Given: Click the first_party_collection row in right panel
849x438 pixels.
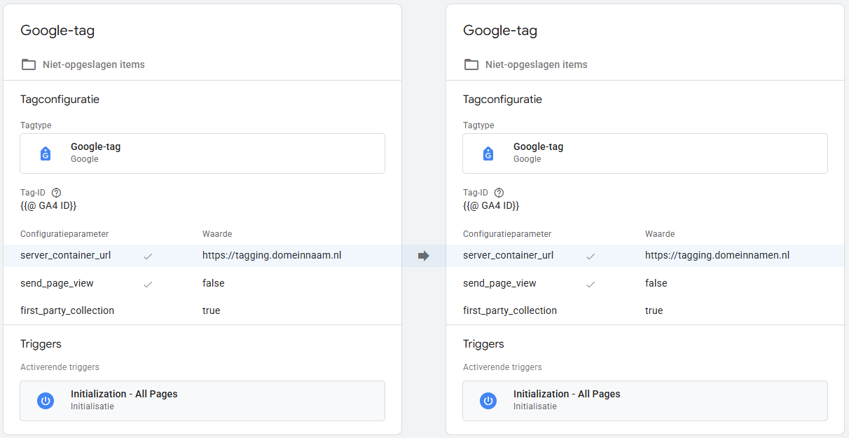Looking at the screenshot, I should click(510, 310).
